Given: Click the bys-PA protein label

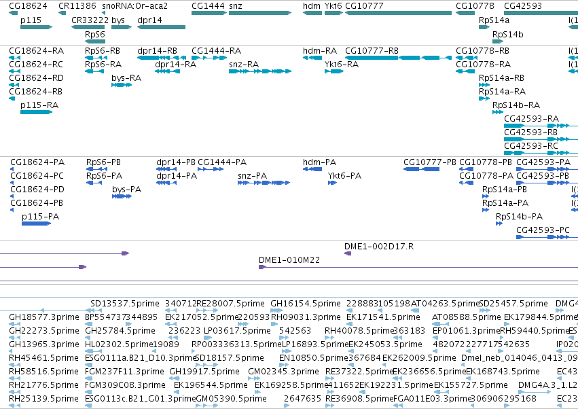Looking at the screenshot, I should pos(126,190).
